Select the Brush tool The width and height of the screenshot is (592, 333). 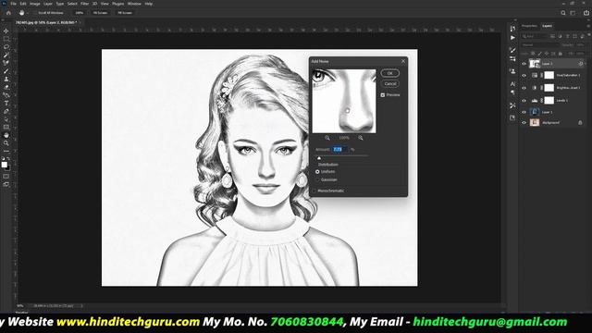point(6,71)
